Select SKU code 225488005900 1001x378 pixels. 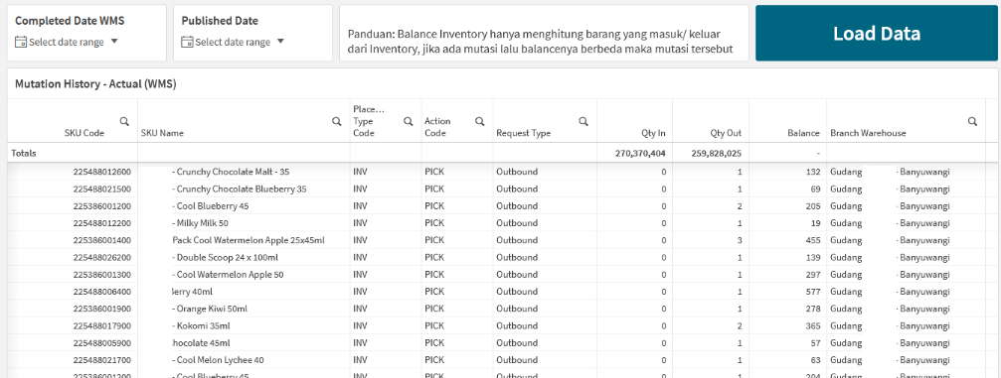point(102,343)
